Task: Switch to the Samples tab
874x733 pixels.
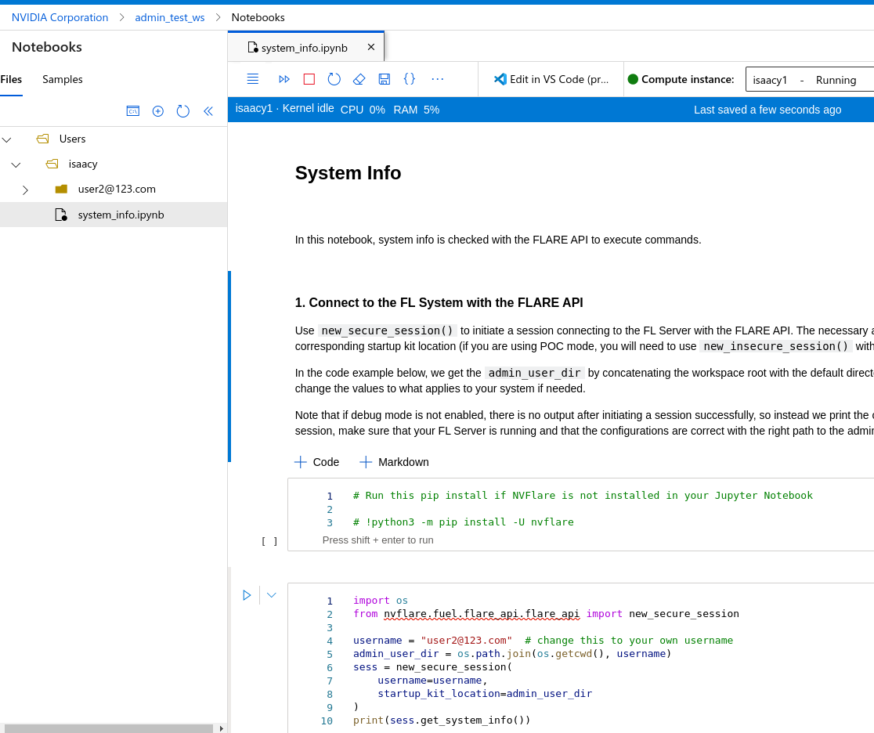Action: (x=63, y=79)
